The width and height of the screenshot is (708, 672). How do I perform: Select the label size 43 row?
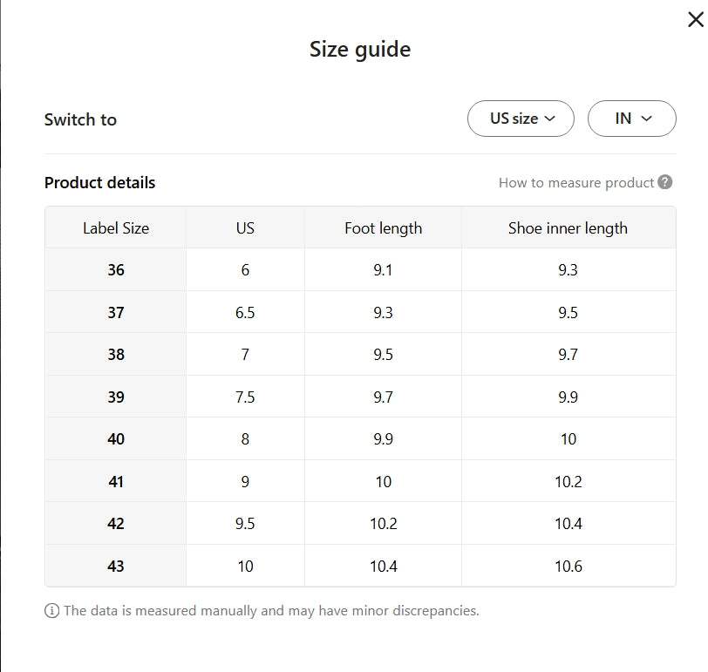click(x=116, y=567)
